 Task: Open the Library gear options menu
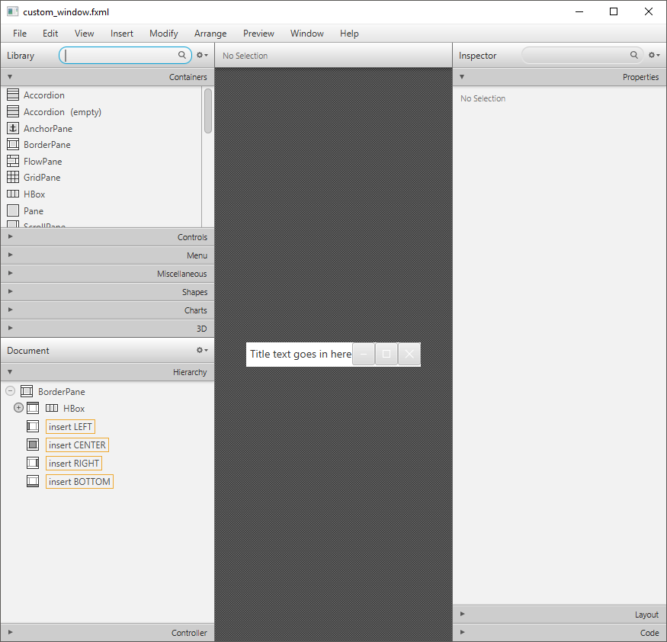[x=202, y=55]
